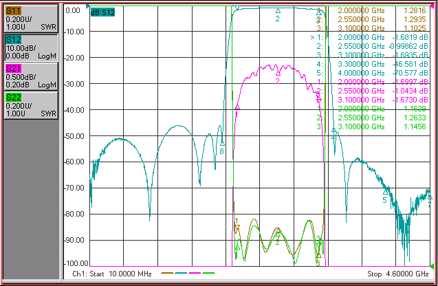Click marker 1 on the magenta S21 trace
438x286 pixels.
237,107
